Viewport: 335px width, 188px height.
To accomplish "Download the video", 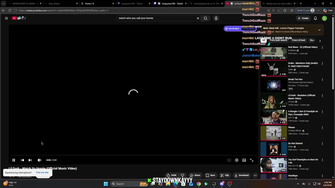I will coord(242,175).
